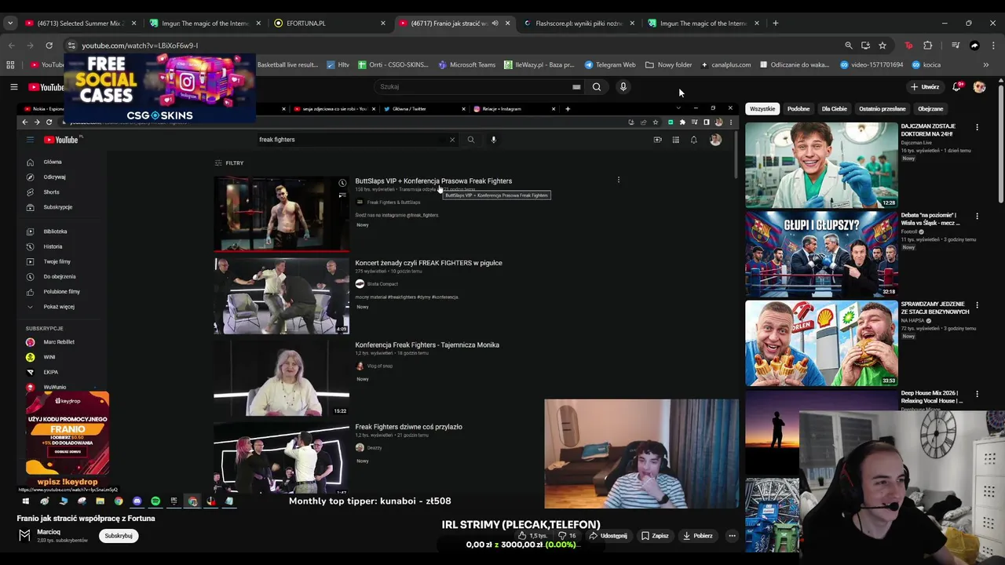The width and height of the screenshot is (1005, 565).
Task: Go back using Chrome's back arrow
Action: click(x=11, y=46)
